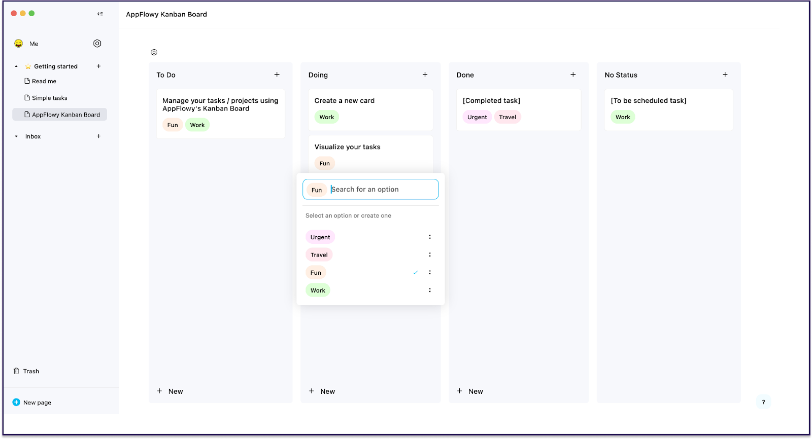
Task: Open more options for Travel tag
Action: (x=430, y=254)
